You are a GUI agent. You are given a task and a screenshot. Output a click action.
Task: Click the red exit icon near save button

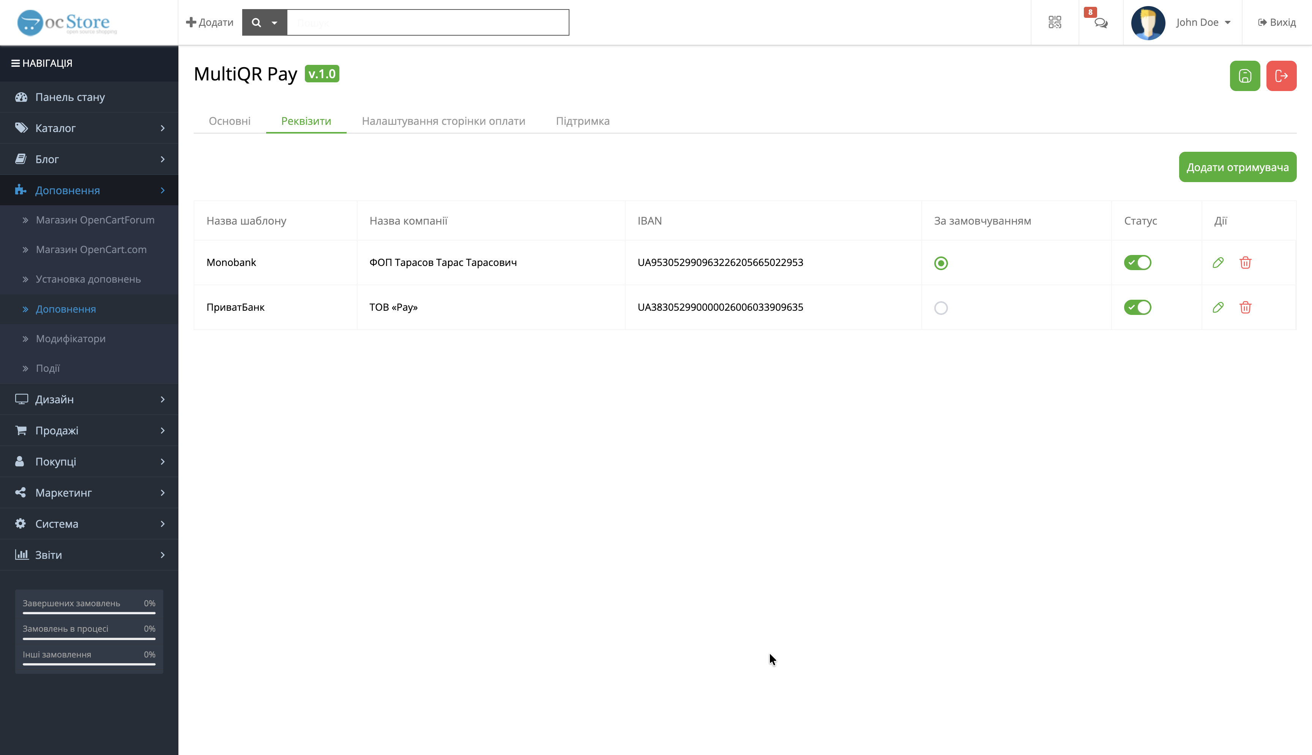tap(1281, 76)
